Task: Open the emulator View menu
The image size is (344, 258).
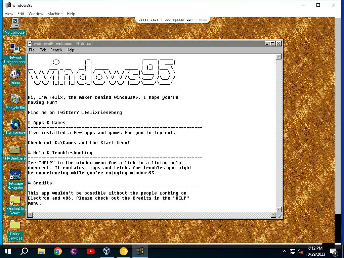Action: coord(9,13)
